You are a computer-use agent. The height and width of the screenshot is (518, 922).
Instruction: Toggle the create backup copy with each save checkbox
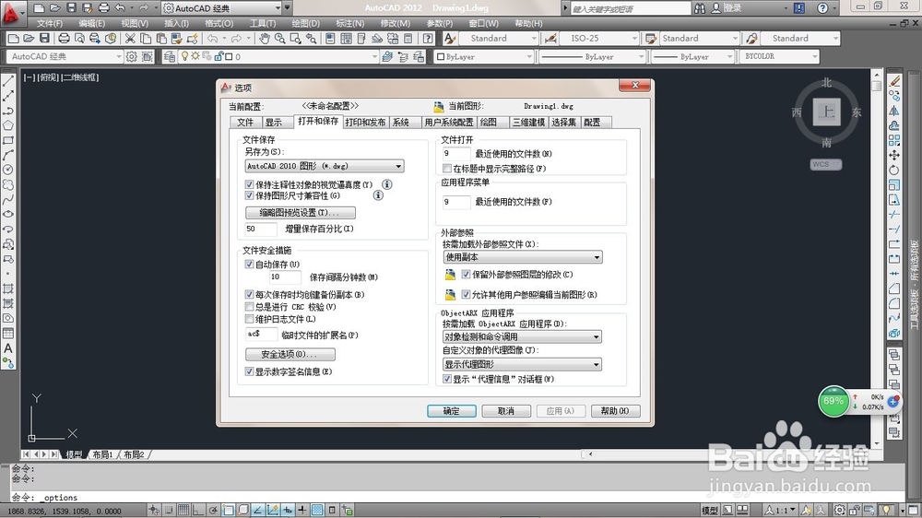249,294
